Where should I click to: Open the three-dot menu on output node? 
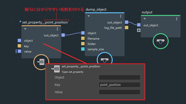pyautogui.click(x=177, y=19)
